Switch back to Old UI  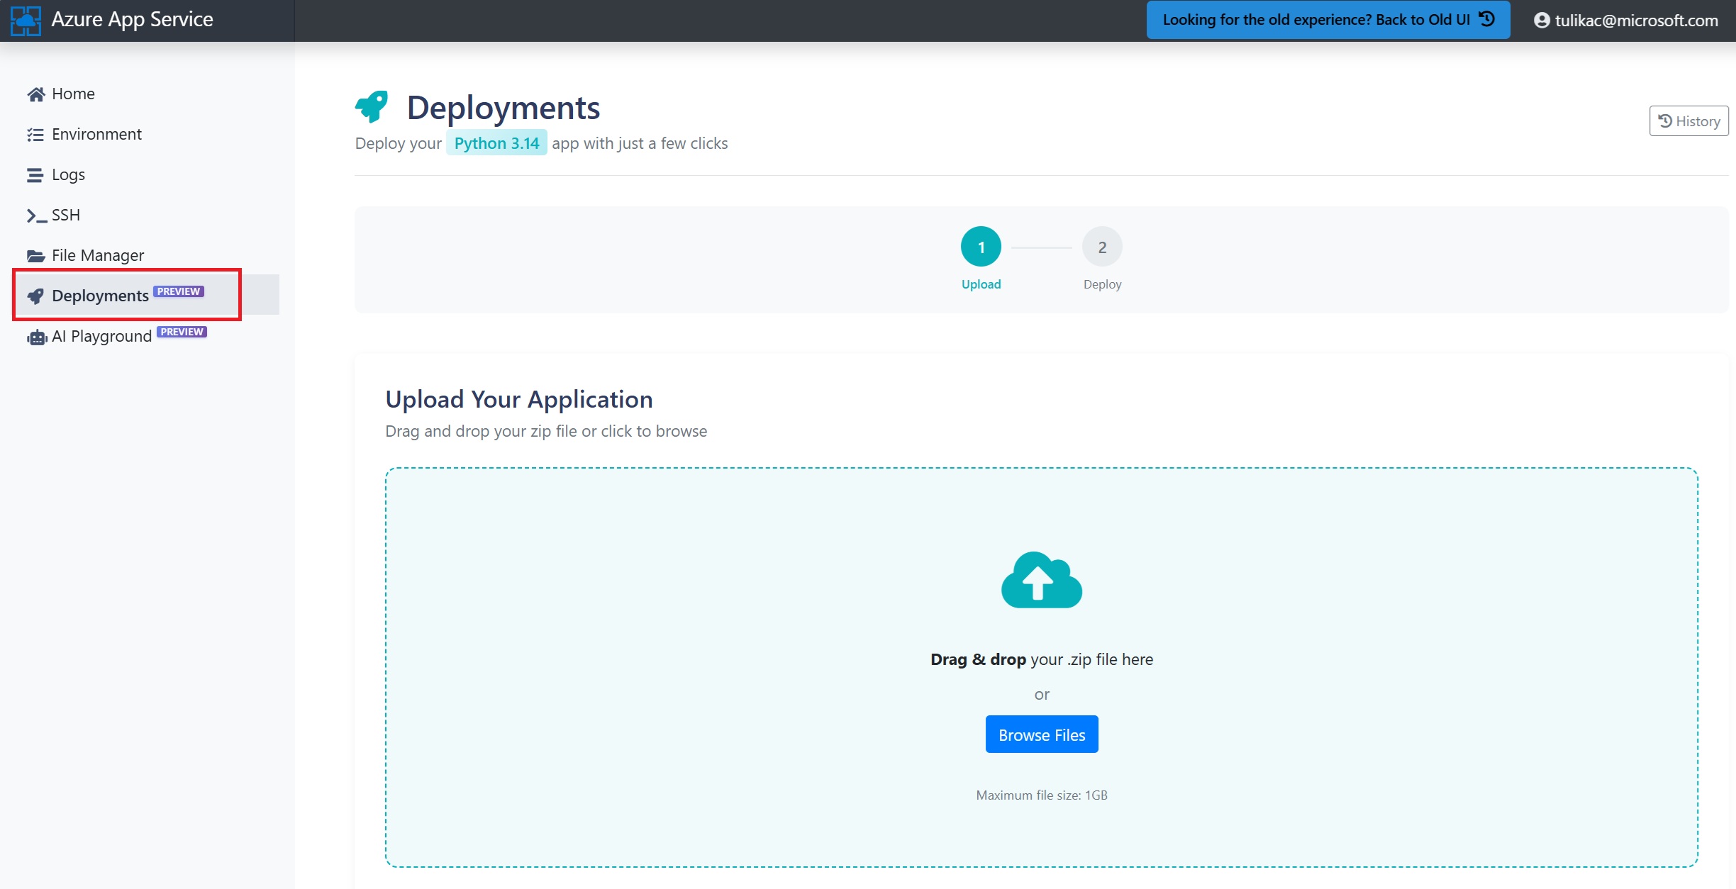[1328, 20]
